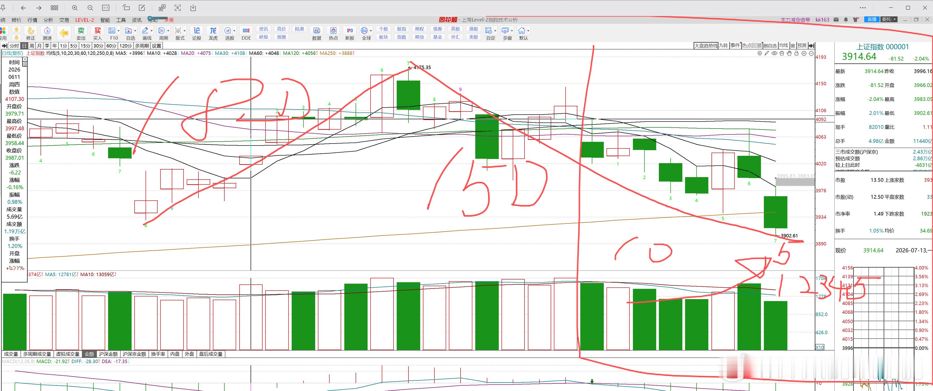Viewport: 933px width, 391px height.
Task: Click the 板块 sector button
Action: [x=383, y=37]
